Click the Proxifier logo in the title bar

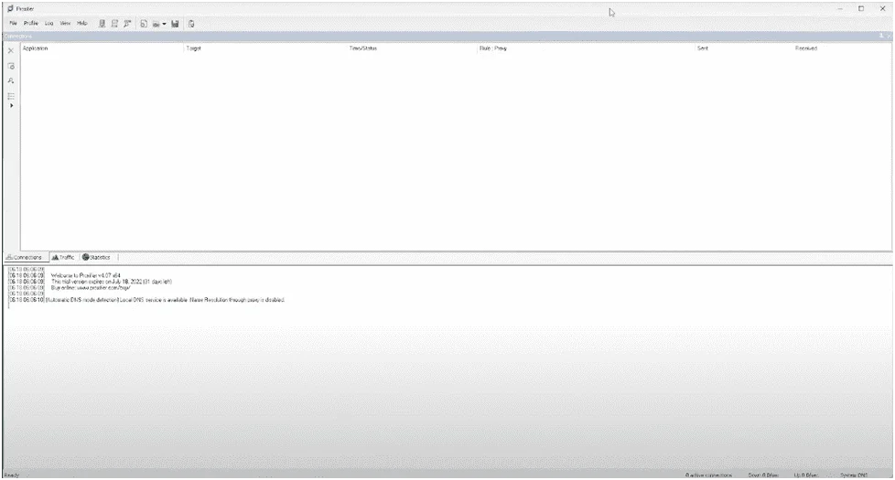tap(10, 8)
